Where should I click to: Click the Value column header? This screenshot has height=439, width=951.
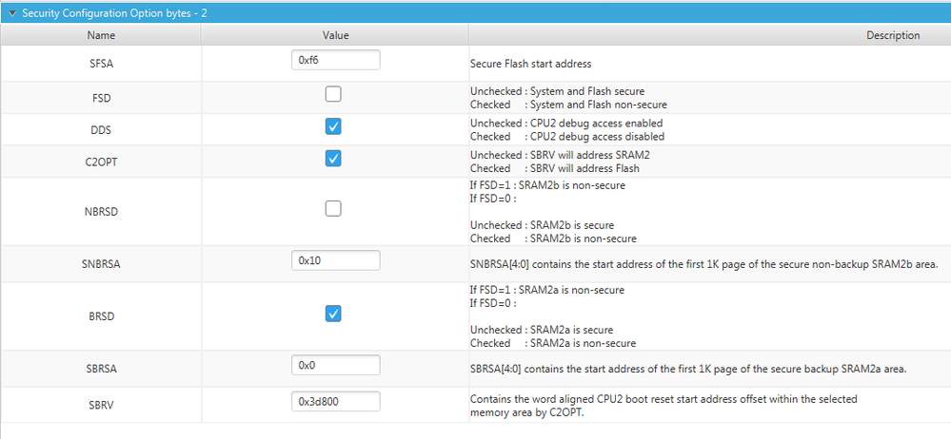click(335, 35)
